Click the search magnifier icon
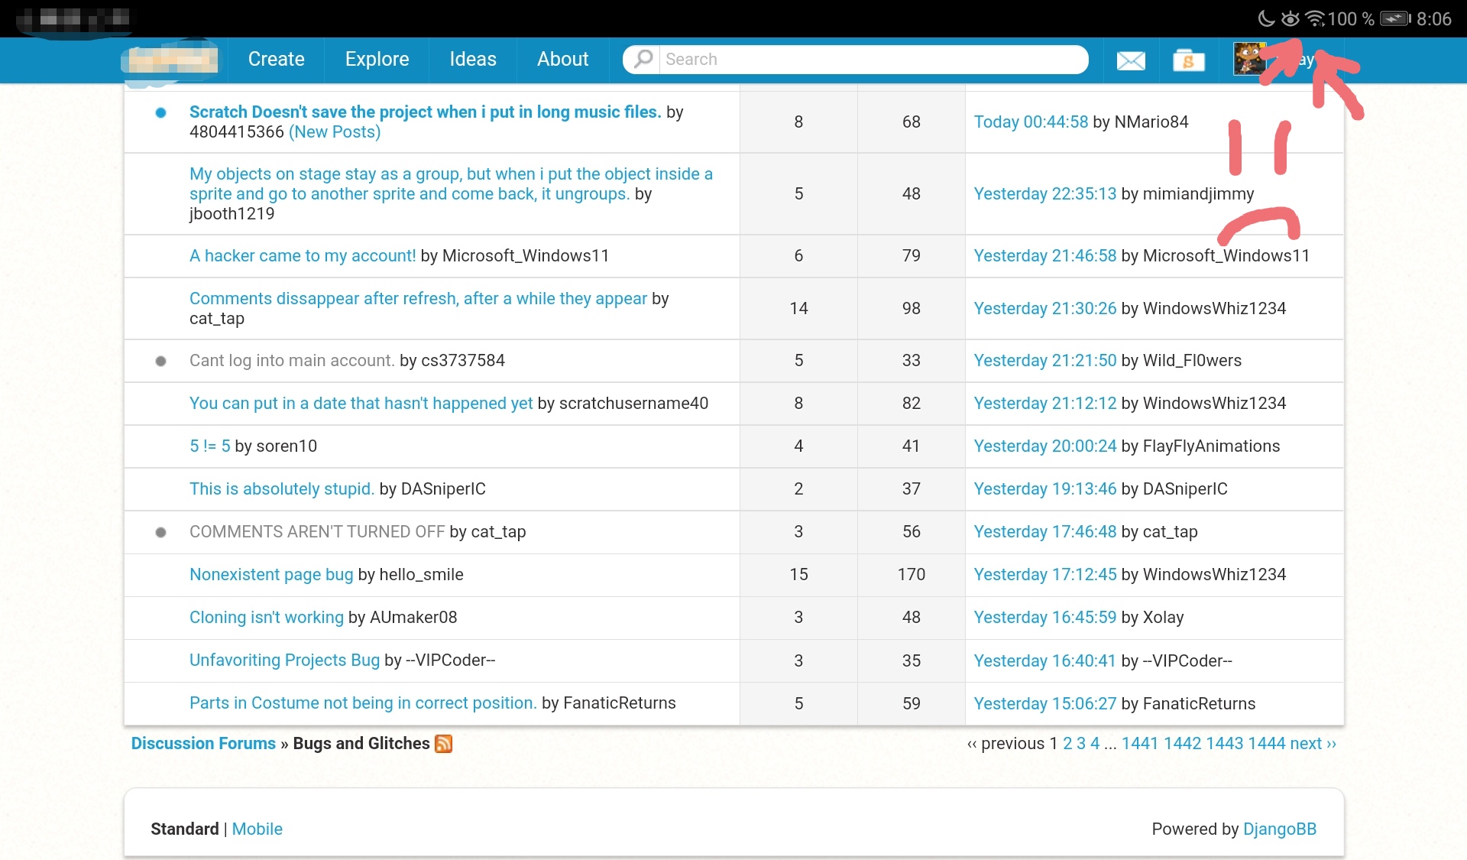The height and width of the screenshot is (860, 1467). pyautogui.click(x=643, y=59)
